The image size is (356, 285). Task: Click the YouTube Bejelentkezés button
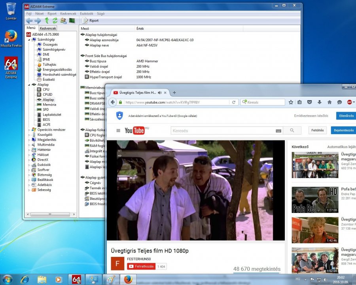pyautogui.click(x=343, y=130)
